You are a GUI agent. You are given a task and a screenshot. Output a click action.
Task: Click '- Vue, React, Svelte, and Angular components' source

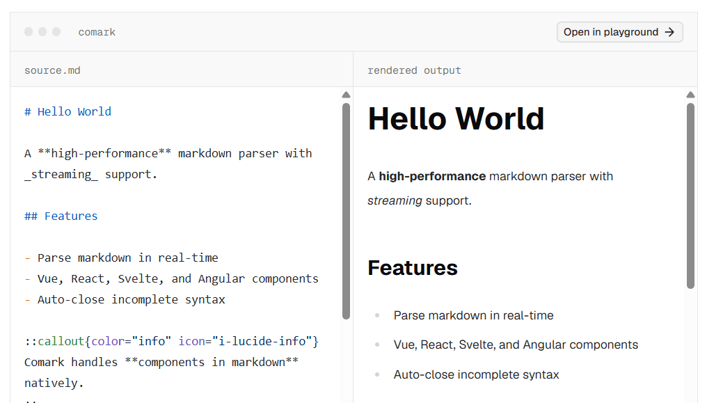point(171,279)
